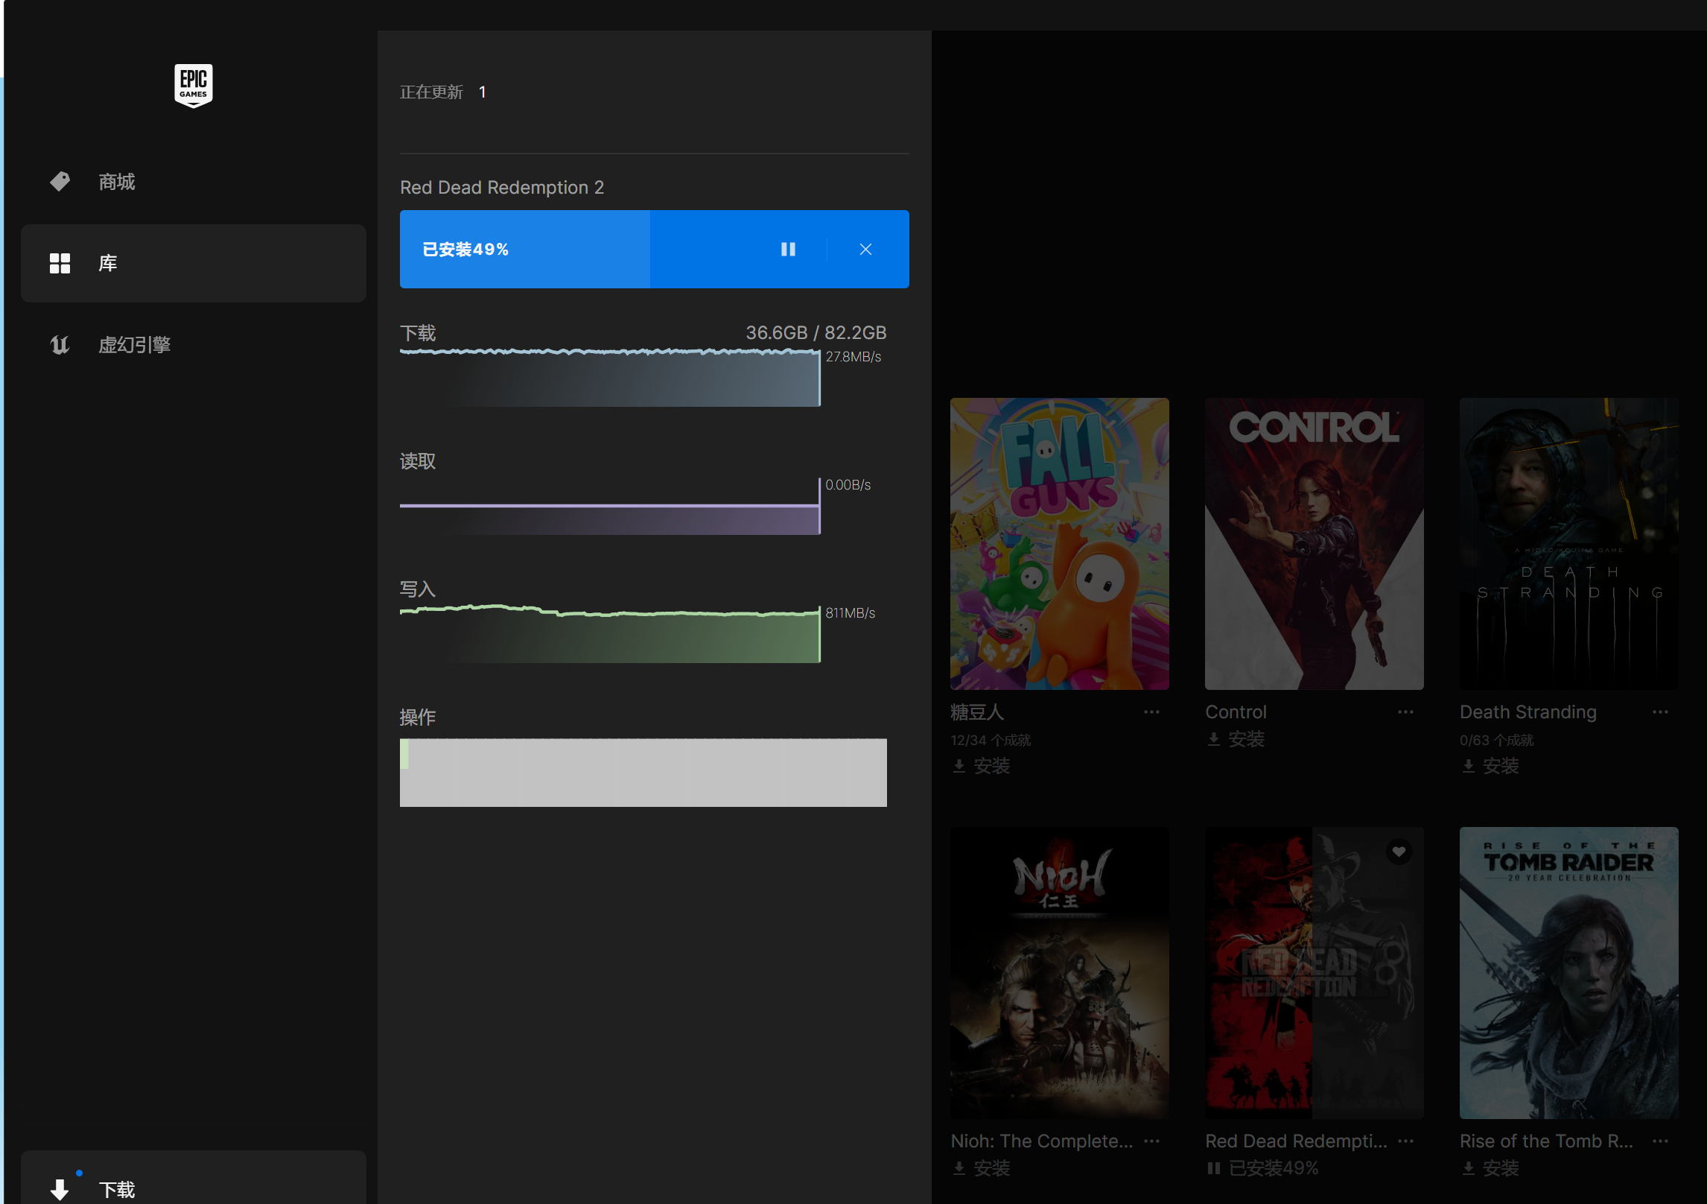Open the 糖豆人 Fall Guys cover
Image resolution: width=1707 pixels, height=1204 pixels.
coord(1060,544)
